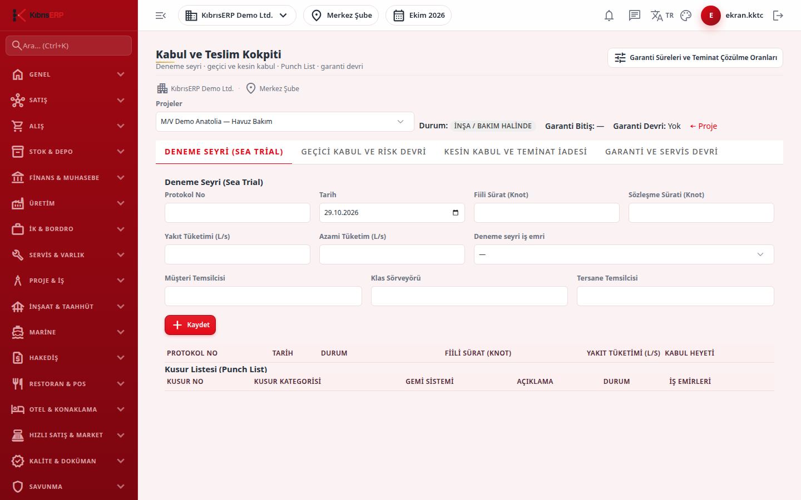This screenshot has width=801, height=500.
Task: Open the Marine ship icon
Action: point(18,332)
